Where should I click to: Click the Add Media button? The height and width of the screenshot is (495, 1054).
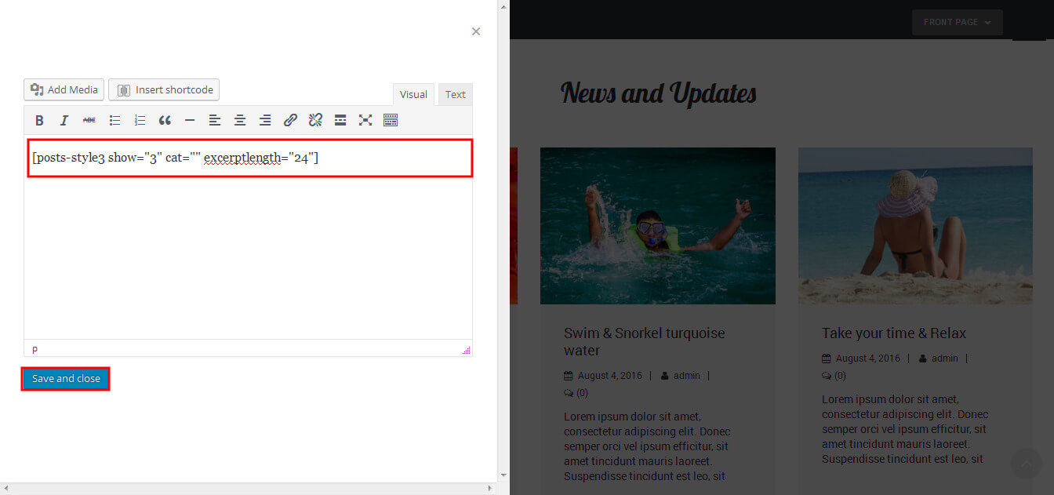[64, 89]
